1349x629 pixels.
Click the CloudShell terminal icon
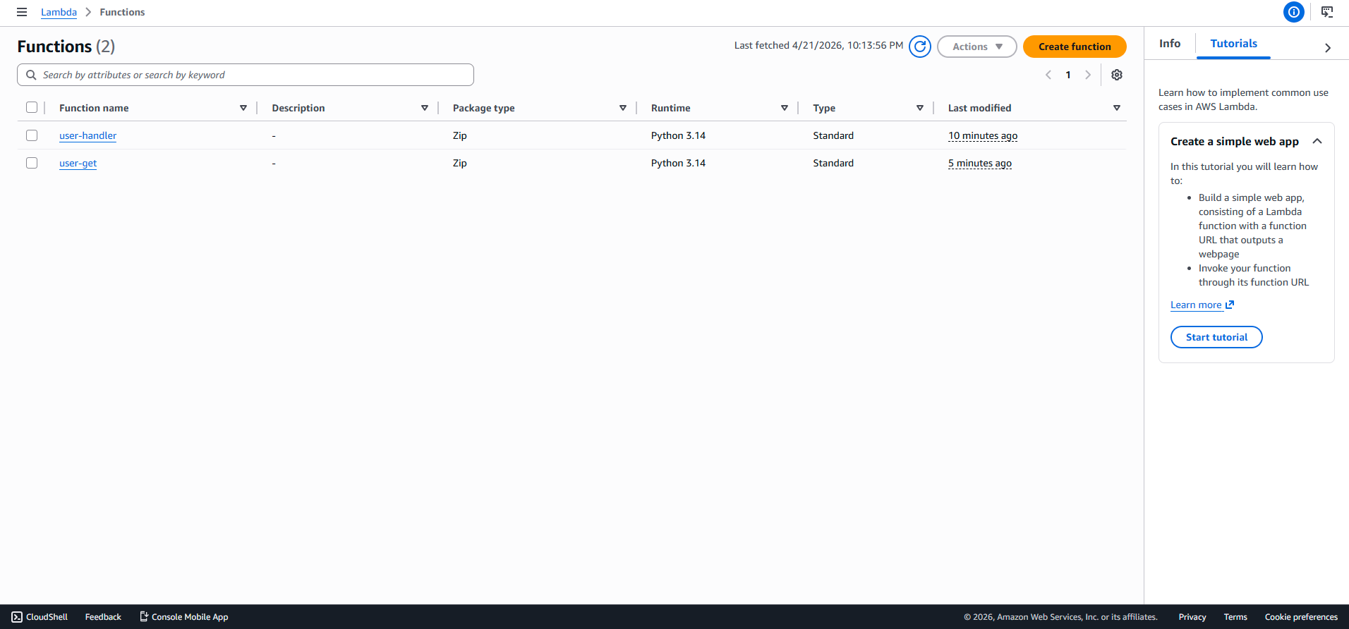pyautogui.click(x=17, y=617)
